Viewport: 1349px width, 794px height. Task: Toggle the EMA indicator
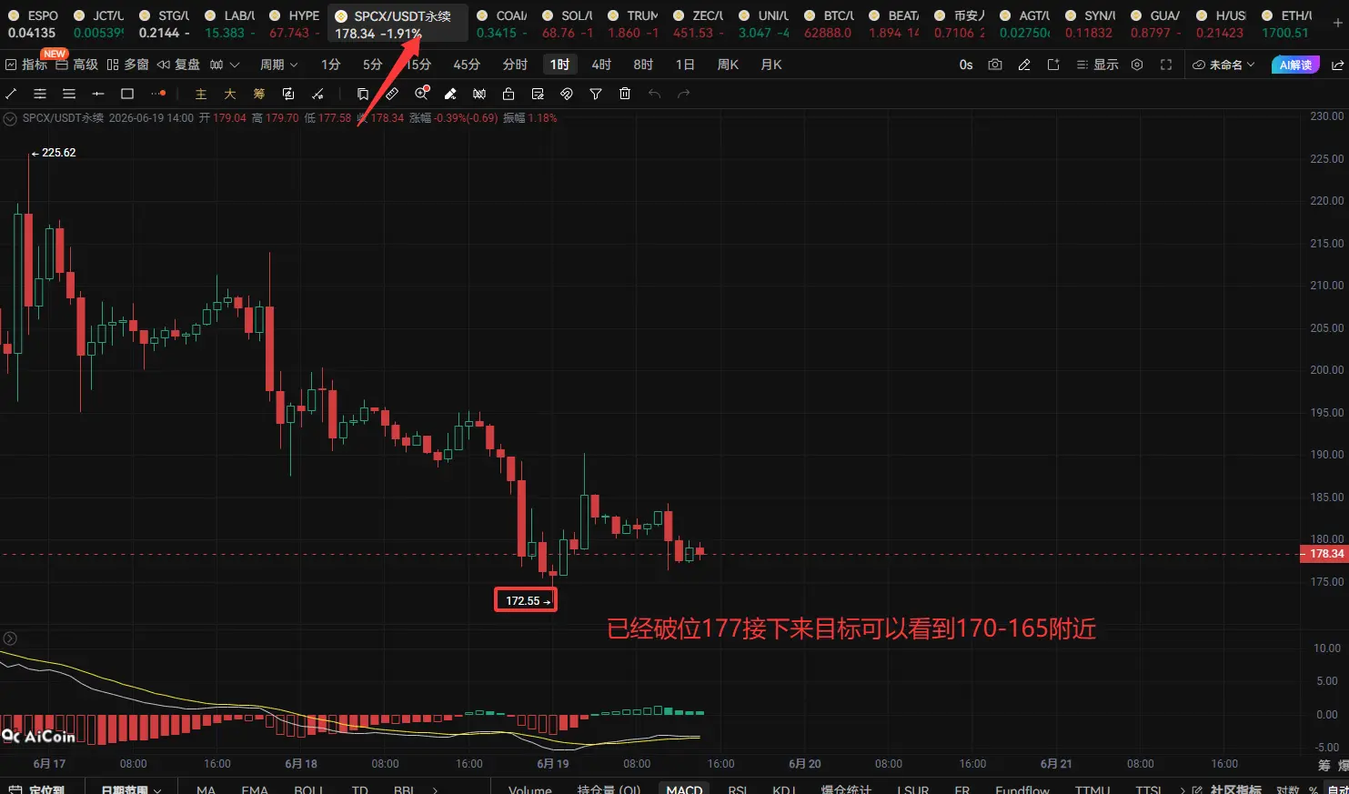pos(255,789)
